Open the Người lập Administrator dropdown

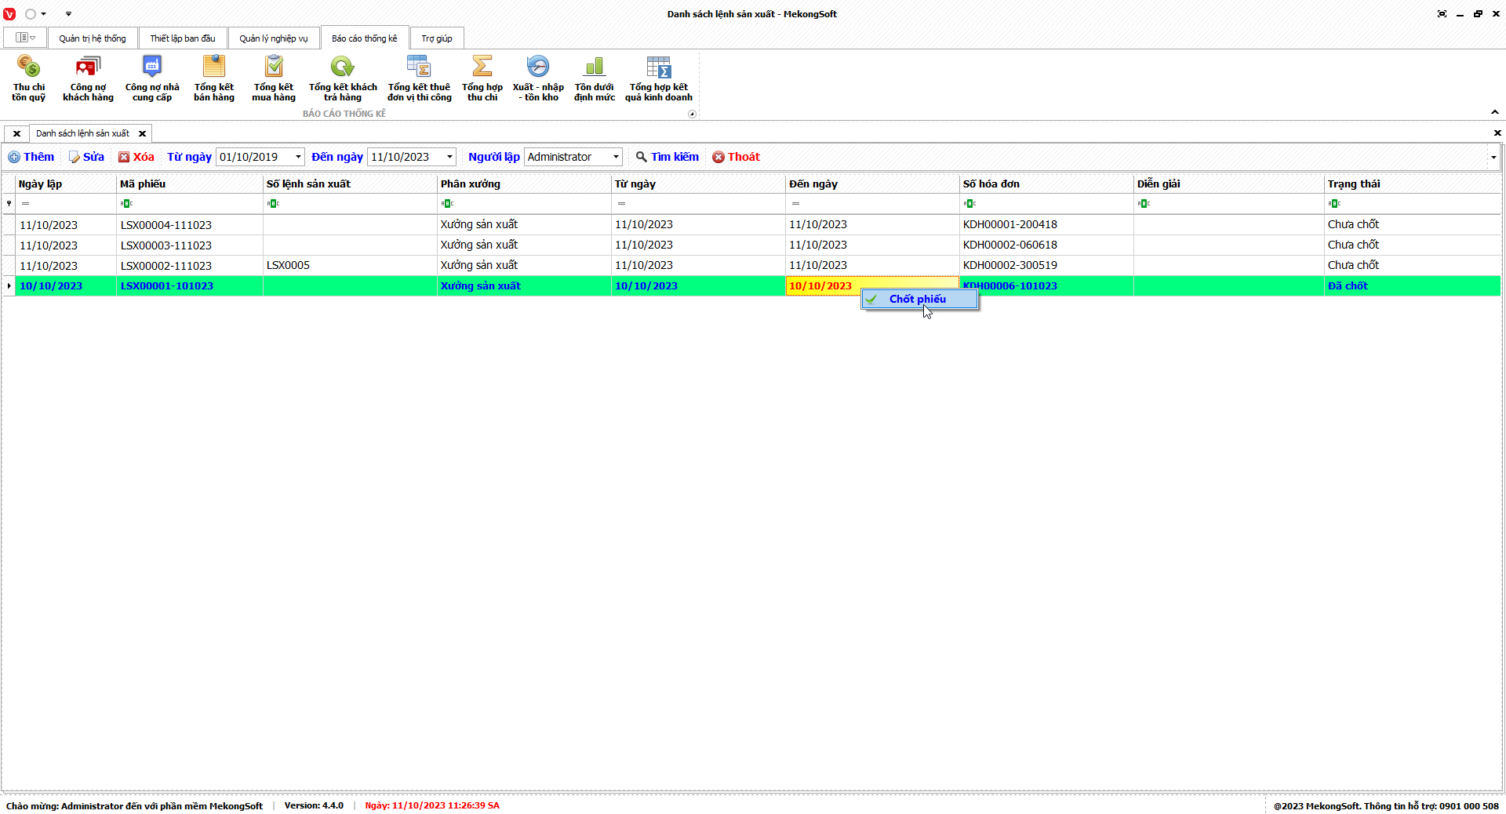click(x=616, y=157)
